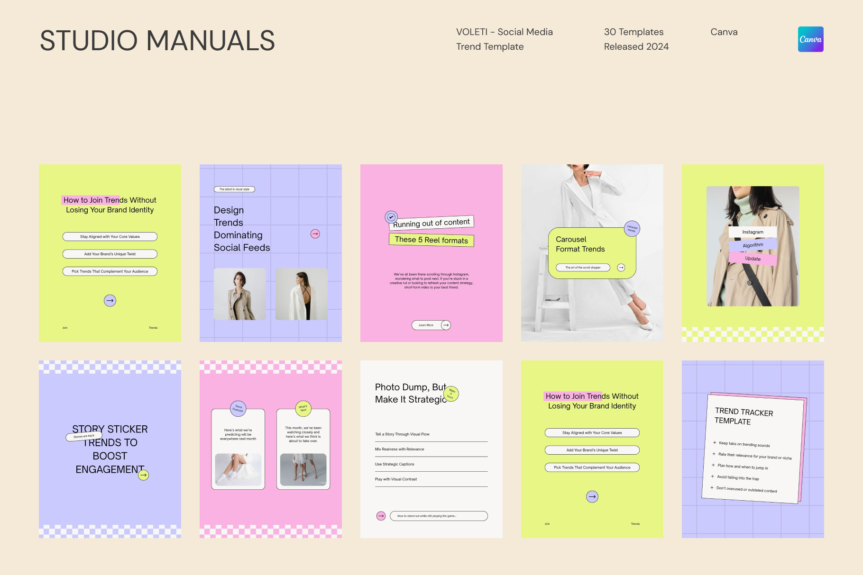
Task: Click the checkmark badge by Running out of content
Action: [391, 217]
